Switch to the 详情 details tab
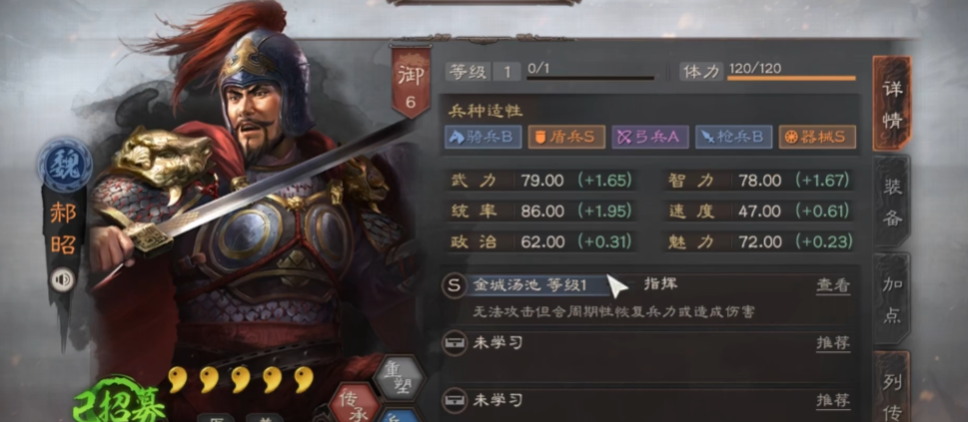Screen dimensions: 968x422 click(892, 104)
